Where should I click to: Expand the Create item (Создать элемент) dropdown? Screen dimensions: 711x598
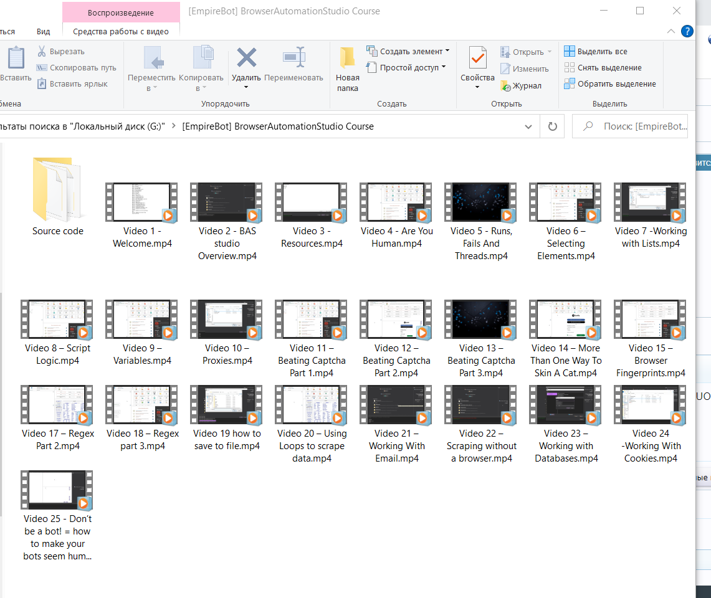pos(447,52)
